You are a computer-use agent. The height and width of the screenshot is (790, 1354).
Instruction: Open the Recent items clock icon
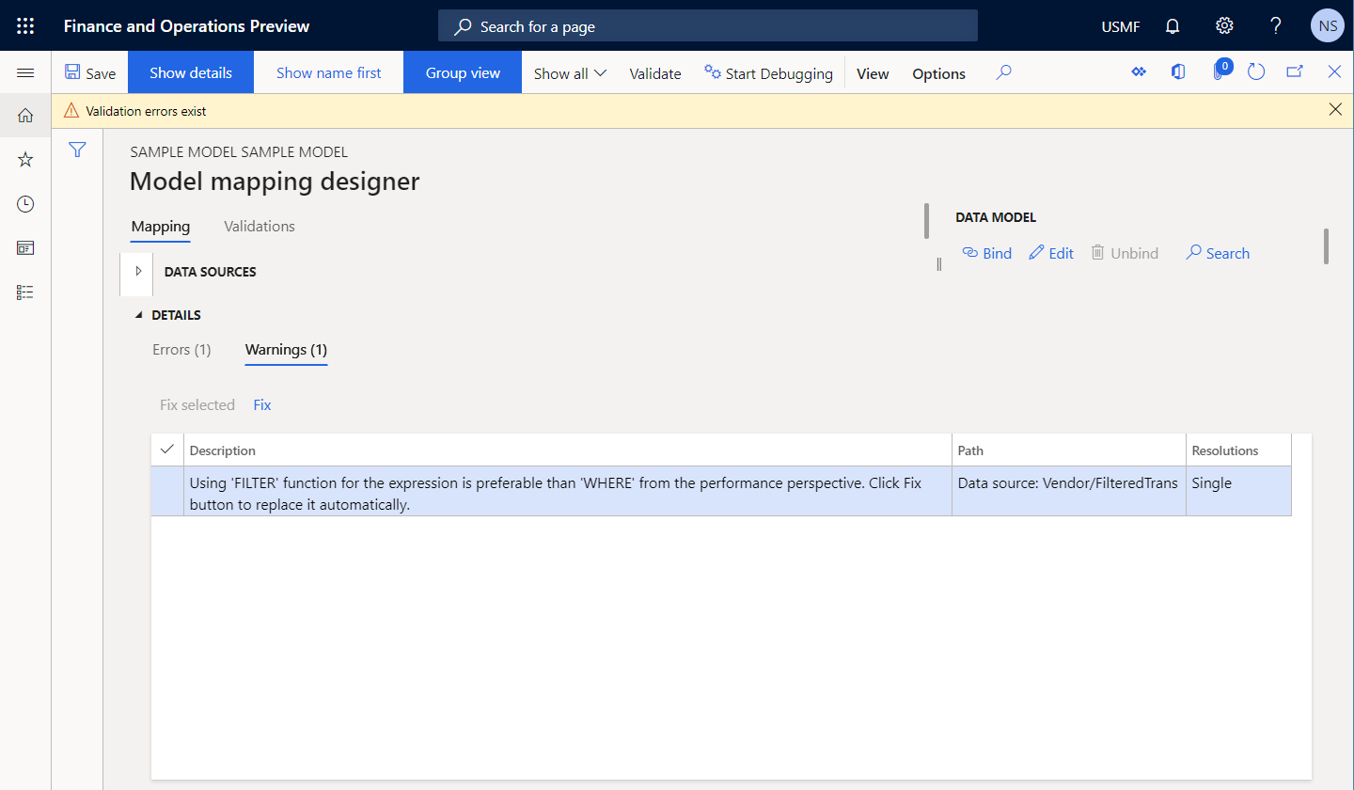pyautogui.click(x=25, y=203)
